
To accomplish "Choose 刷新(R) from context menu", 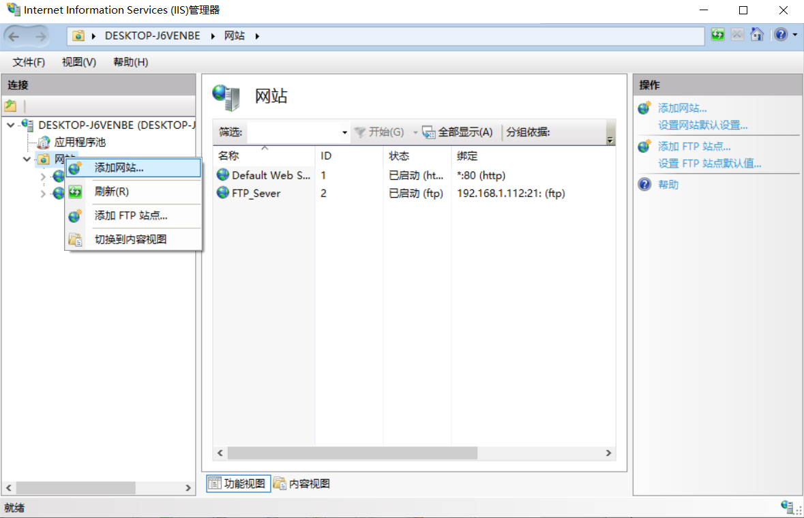I will [133, 192].
